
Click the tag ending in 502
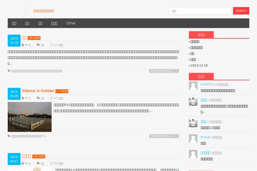point(29,136)
